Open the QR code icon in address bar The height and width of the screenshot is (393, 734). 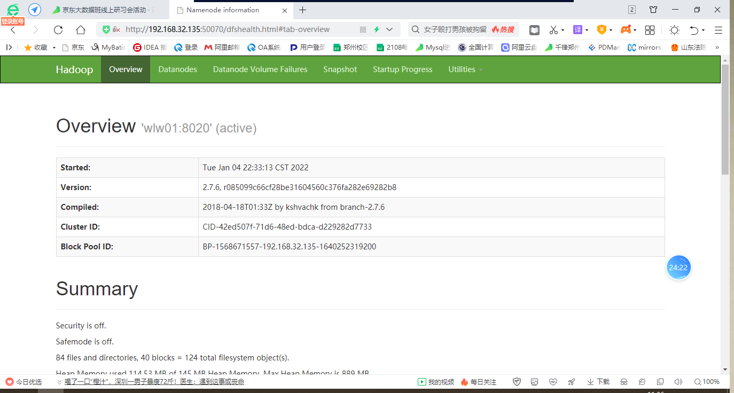(363, 30)
